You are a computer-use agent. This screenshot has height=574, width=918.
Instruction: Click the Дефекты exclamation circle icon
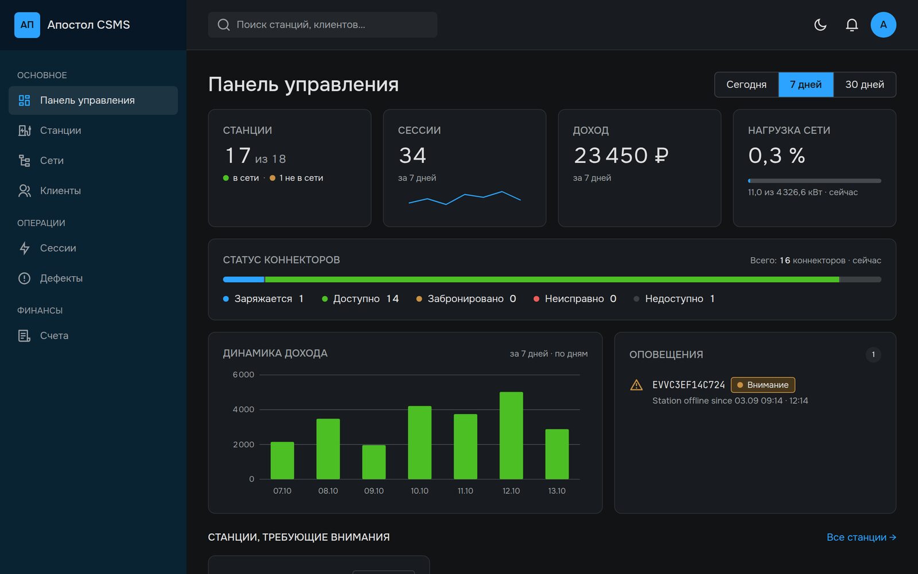point(24,278)
